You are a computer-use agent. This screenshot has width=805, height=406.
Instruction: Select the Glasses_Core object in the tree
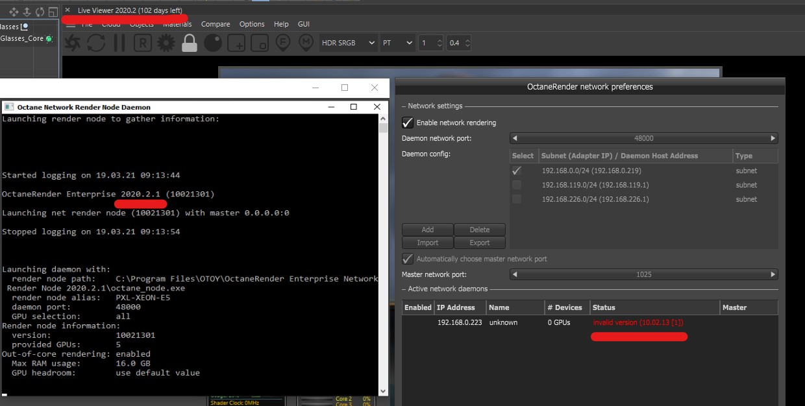pyautogui.click(x=22, y=39)
